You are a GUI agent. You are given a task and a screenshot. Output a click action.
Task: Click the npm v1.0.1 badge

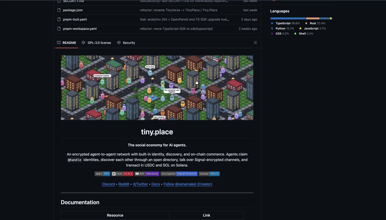122,174
